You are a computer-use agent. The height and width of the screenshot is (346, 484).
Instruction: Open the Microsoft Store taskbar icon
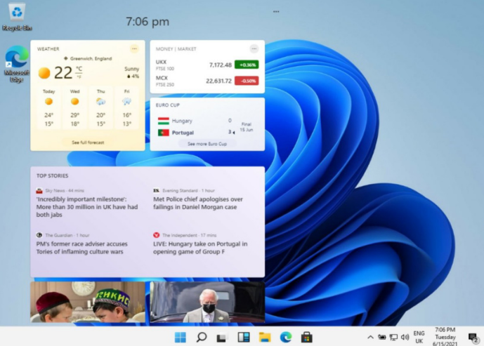click(306, 337)
